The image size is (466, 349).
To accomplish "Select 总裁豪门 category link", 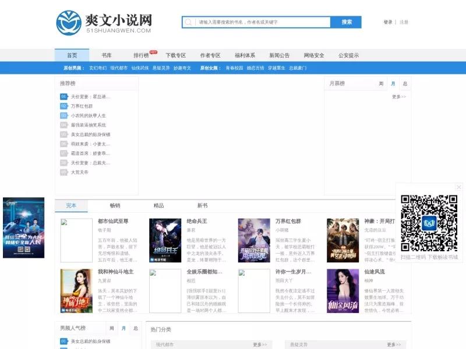I will point(298,68).
